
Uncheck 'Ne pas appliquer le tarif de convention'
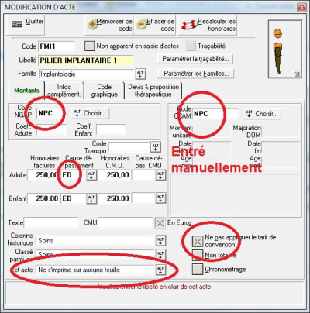click(x=198, y=242)
